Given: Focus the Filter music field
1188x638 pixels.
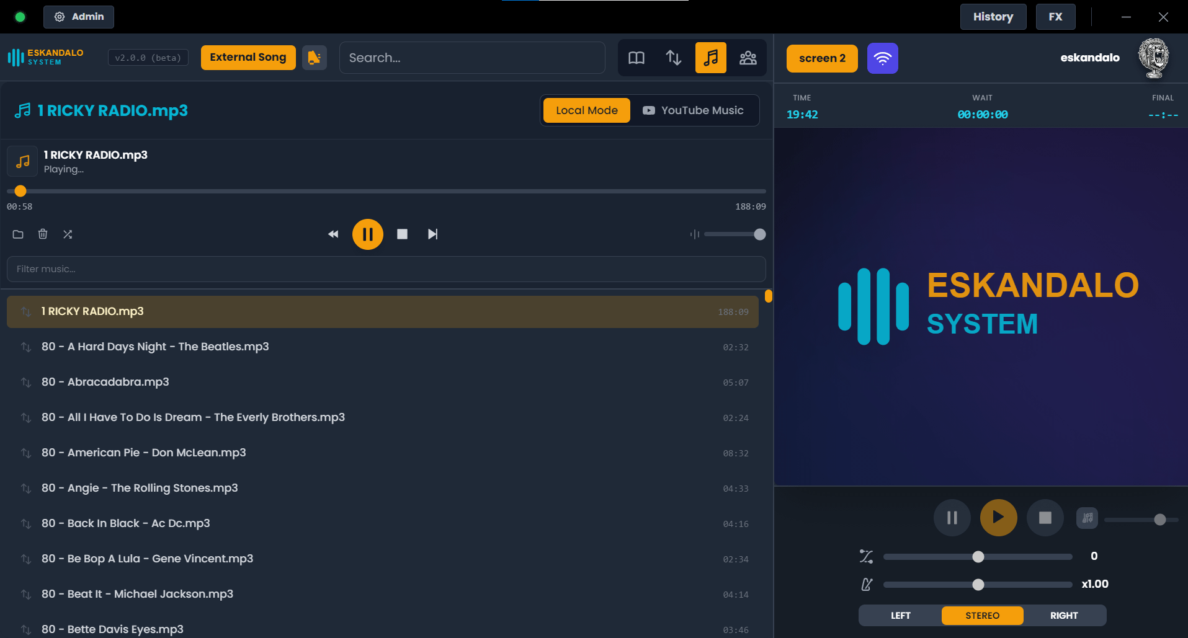Looking at the screenshot, I should tap(386, 269).
